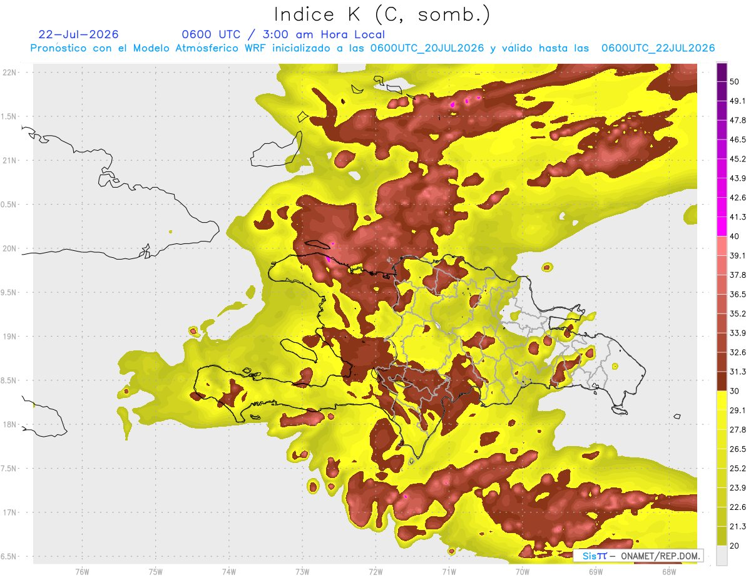Select the legend value 29.1
Viewport: 751px width, 580px height.
737,410
